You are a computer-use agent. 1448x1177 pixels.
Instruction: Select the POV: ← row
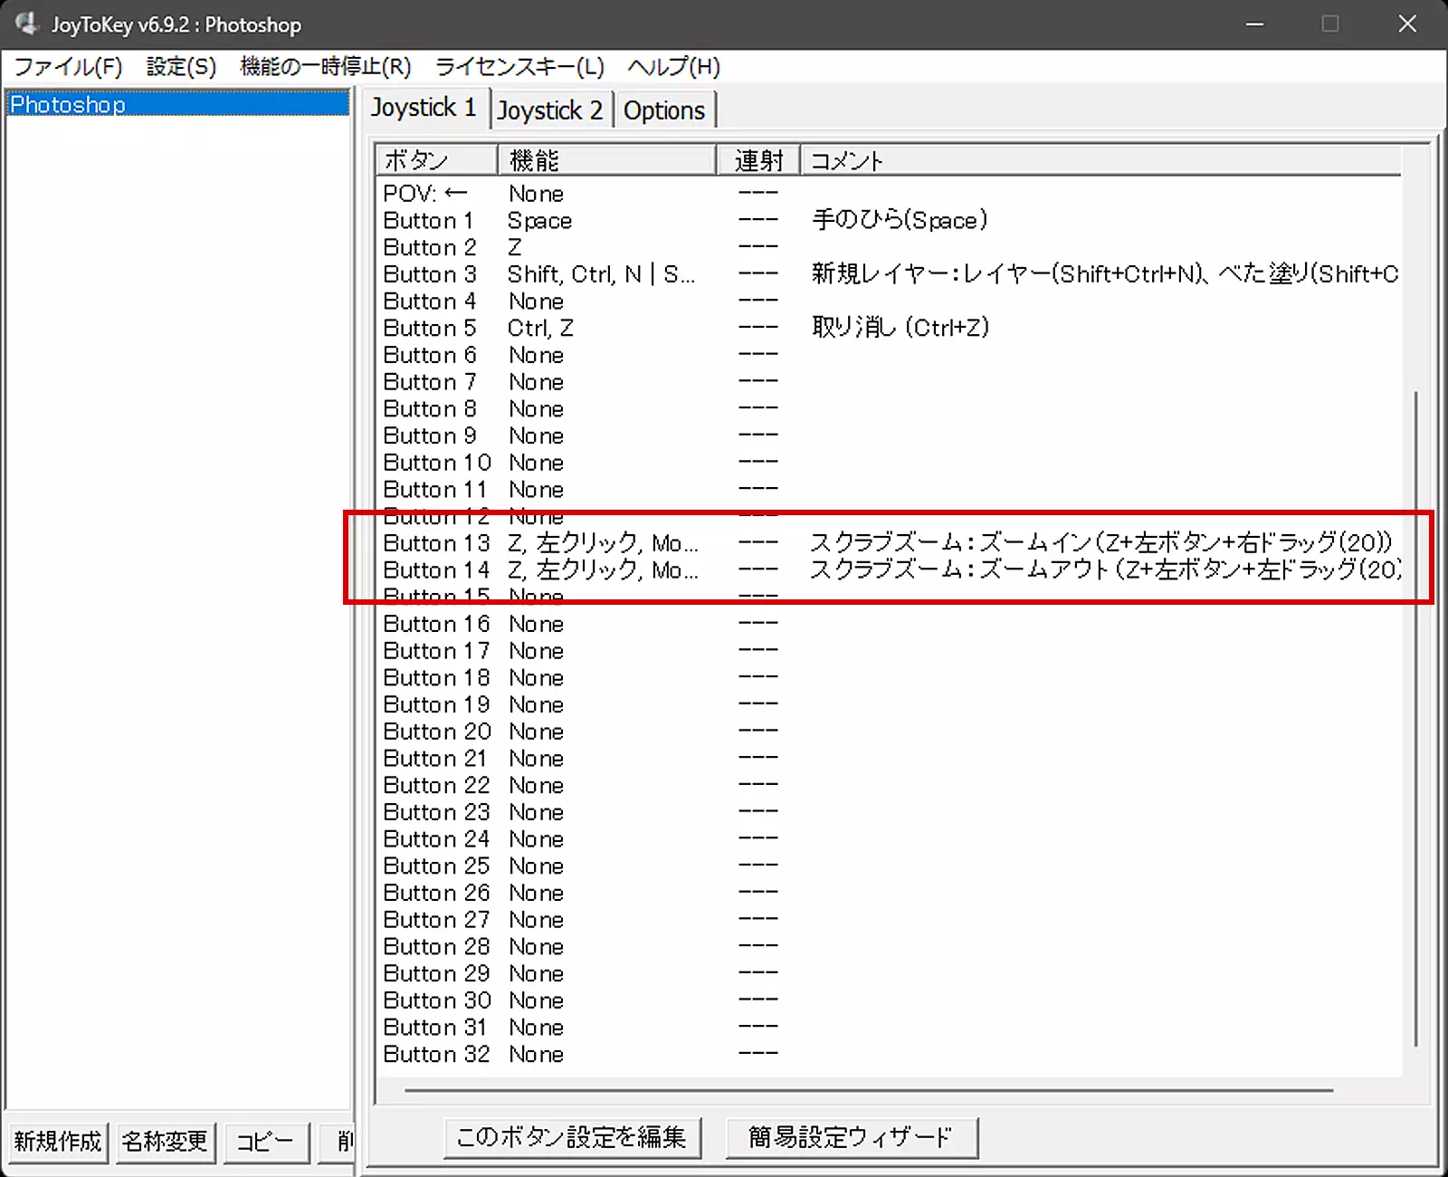pyautogui.click(x=889, y=194)
